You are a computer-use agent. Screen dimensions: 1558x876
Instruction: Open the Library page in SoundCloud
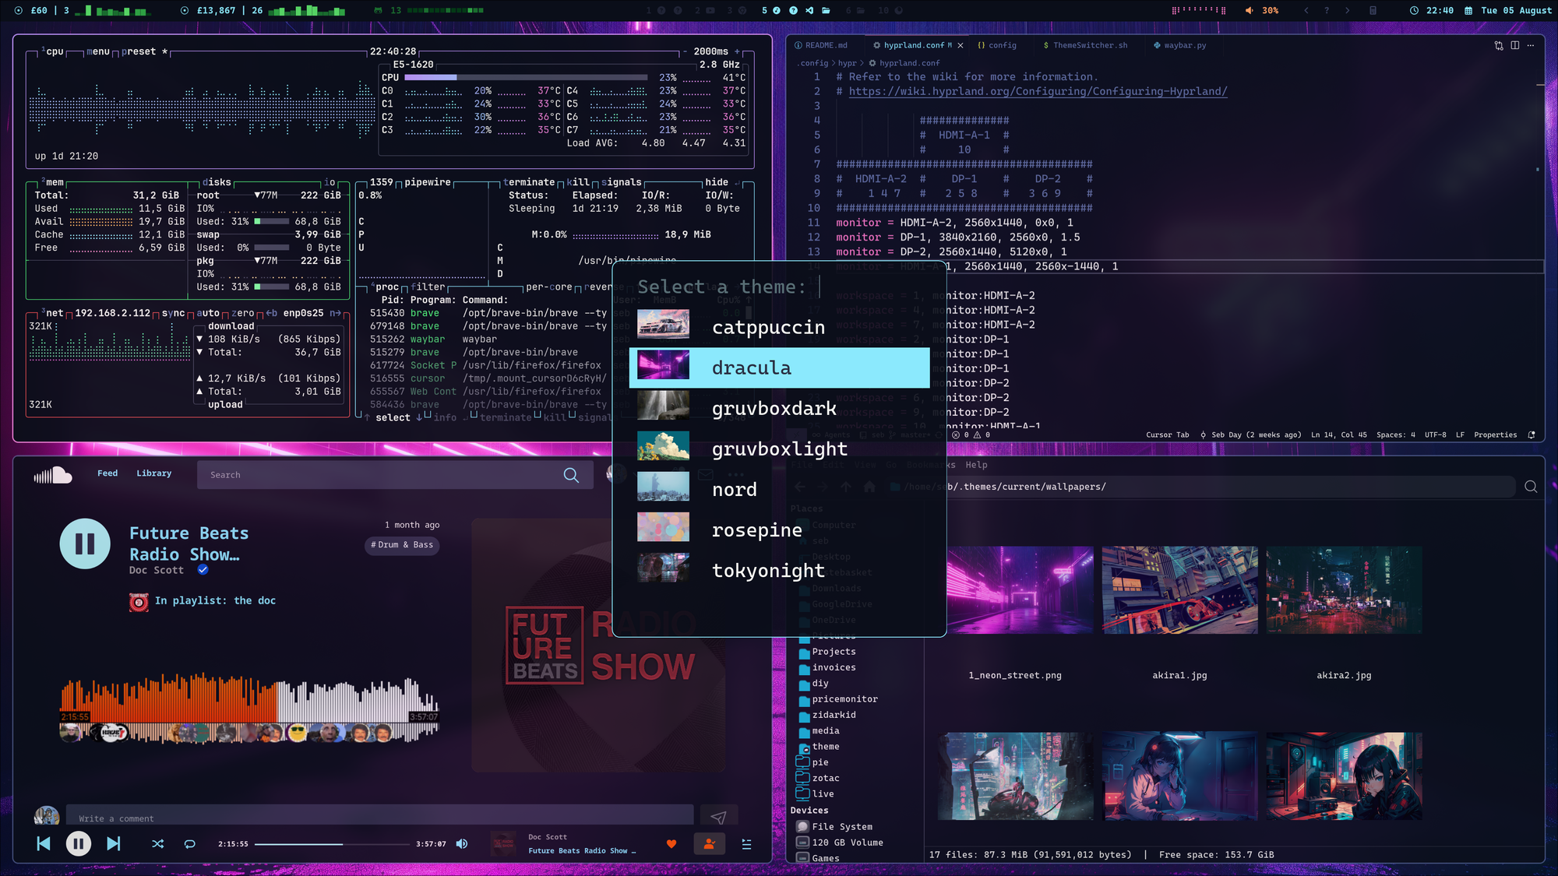point(153,473)
